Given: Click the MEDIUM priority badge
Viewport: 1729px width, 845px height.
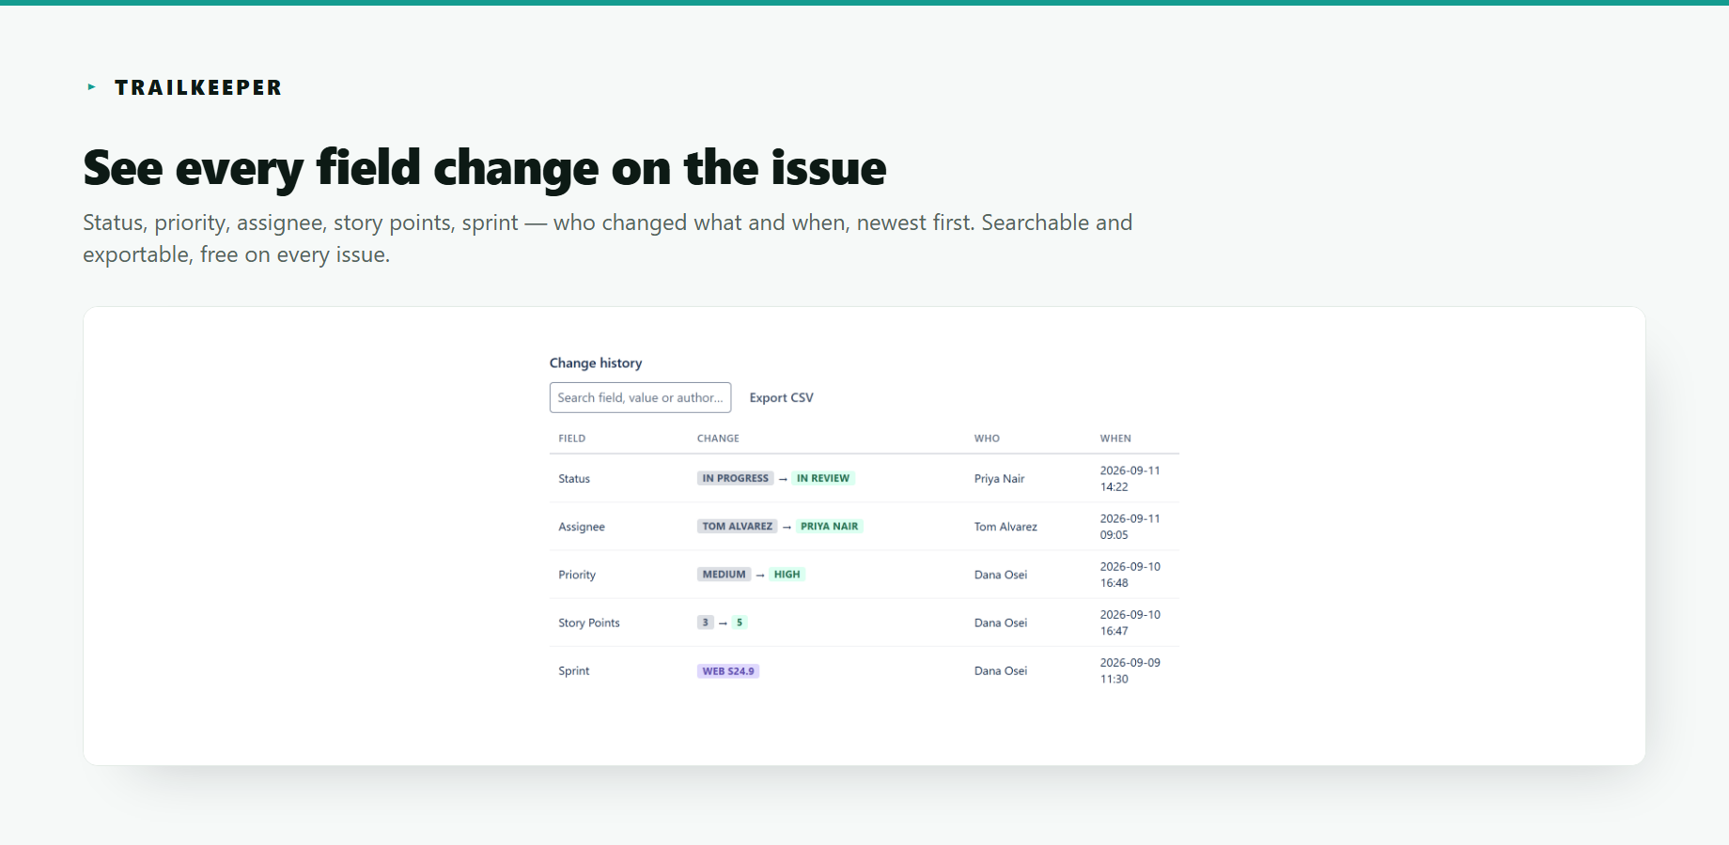Looking at the screenshot, I should 724,574.
